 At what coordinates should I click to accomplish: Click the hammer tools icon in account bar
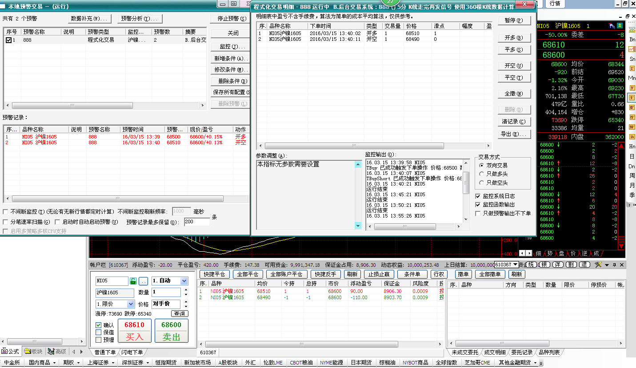point(598,265)
